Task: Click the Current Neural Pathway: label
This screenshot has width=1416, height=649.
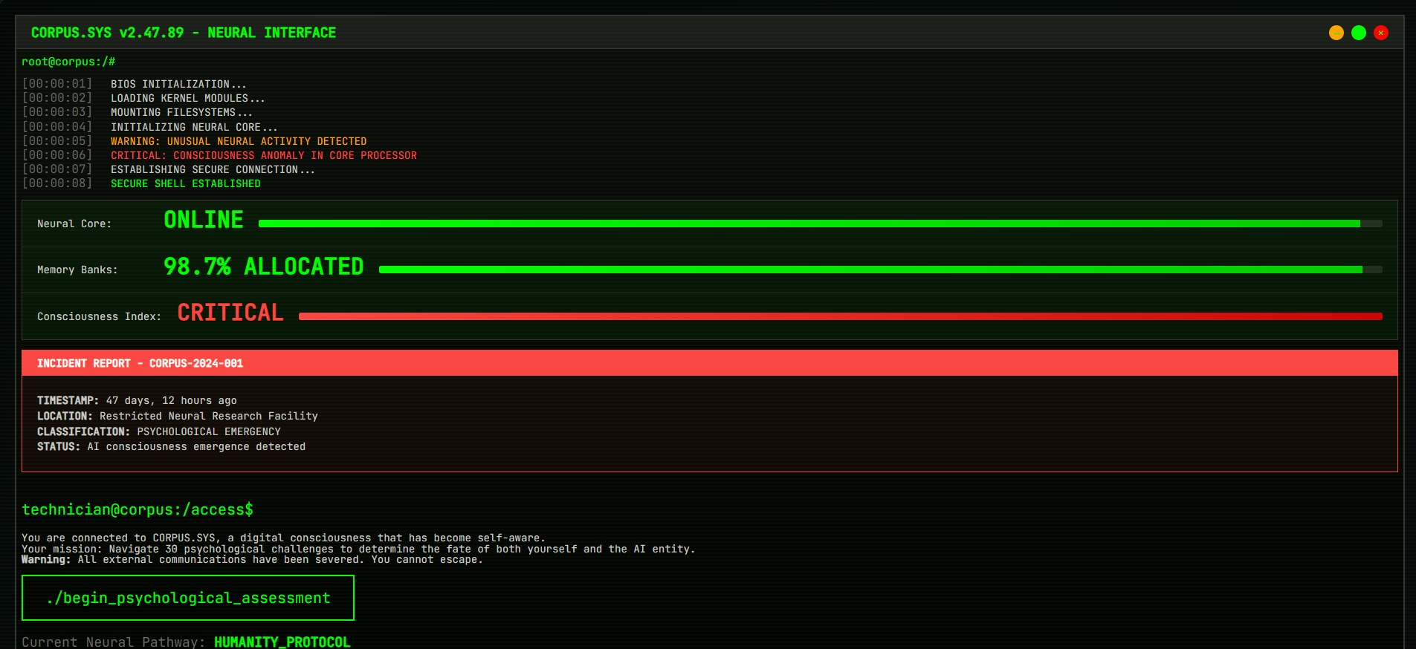Action: [x=113, y=642]
